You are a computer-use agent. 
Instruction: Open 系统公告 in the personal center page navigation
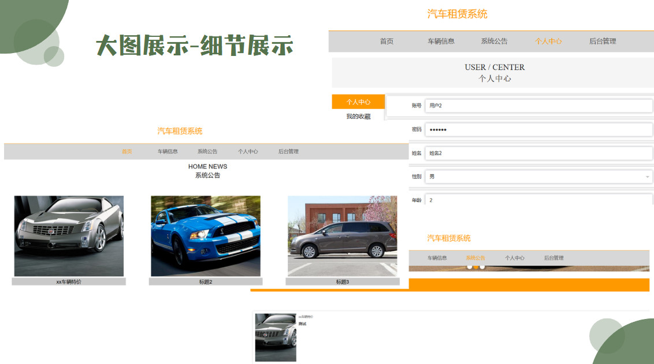tap(494, 41)
